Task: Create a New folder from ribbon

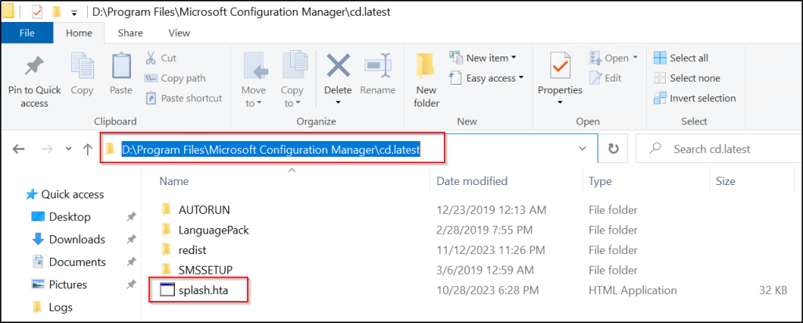Action: point(427,81)
